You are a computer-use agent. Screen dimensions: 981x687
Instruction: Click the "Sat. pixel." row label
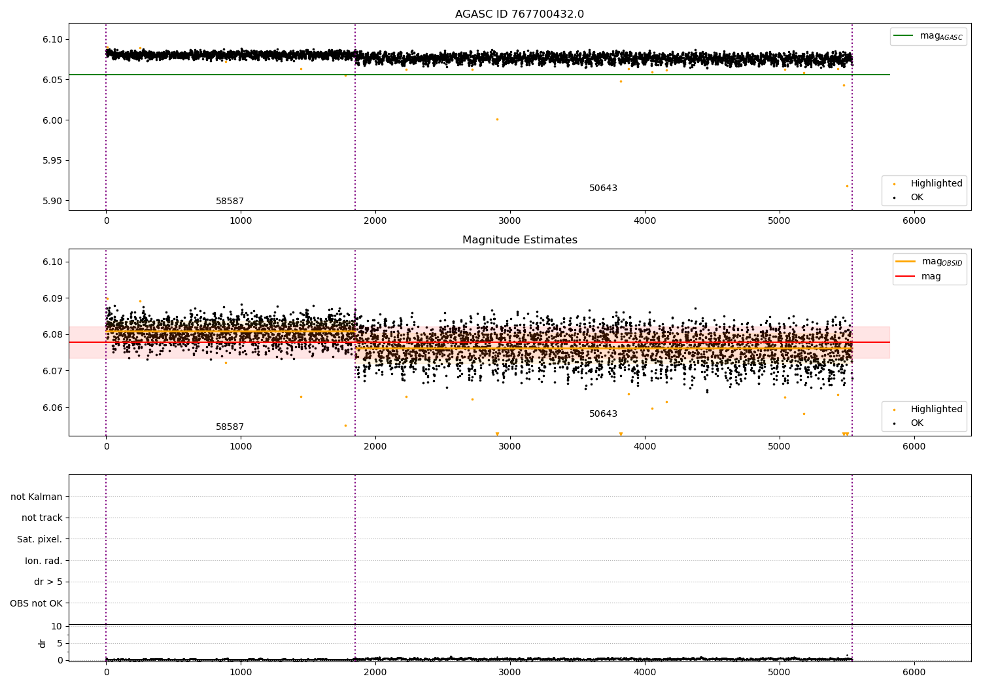40,540
